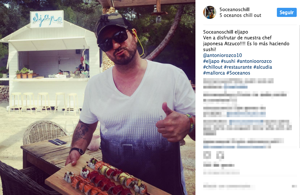Open the #antonioorozco hashtag
This screenshot has height=195, width=300.
pos(254,61)
